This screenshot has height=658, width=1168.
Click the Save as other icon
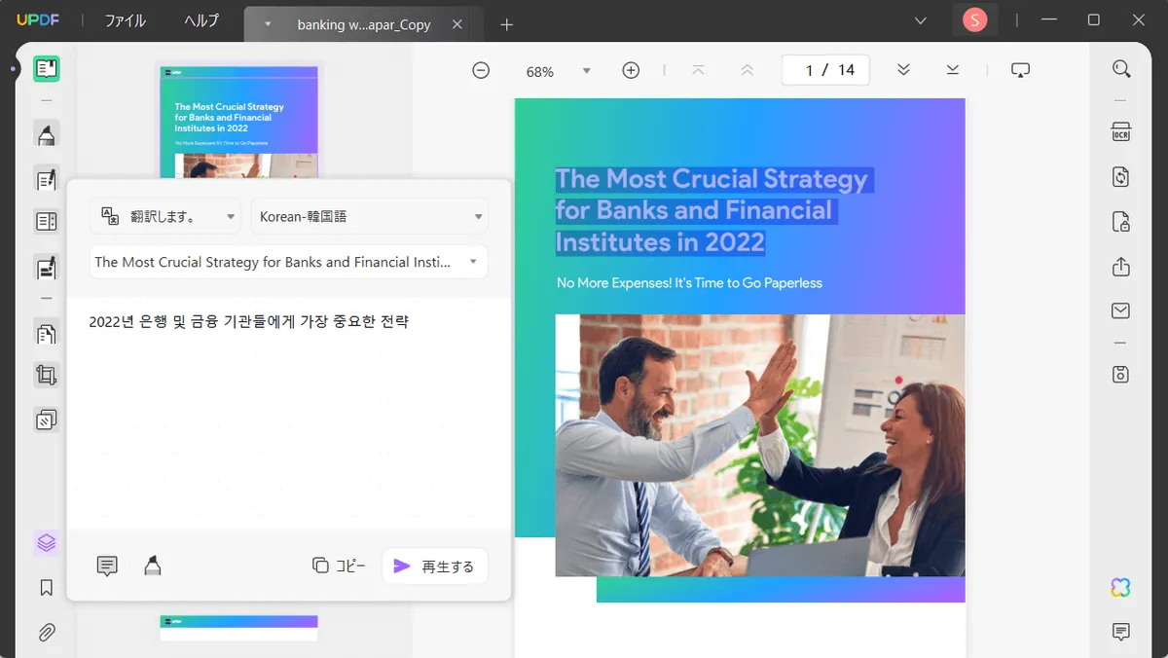(x=1121, y=374)
